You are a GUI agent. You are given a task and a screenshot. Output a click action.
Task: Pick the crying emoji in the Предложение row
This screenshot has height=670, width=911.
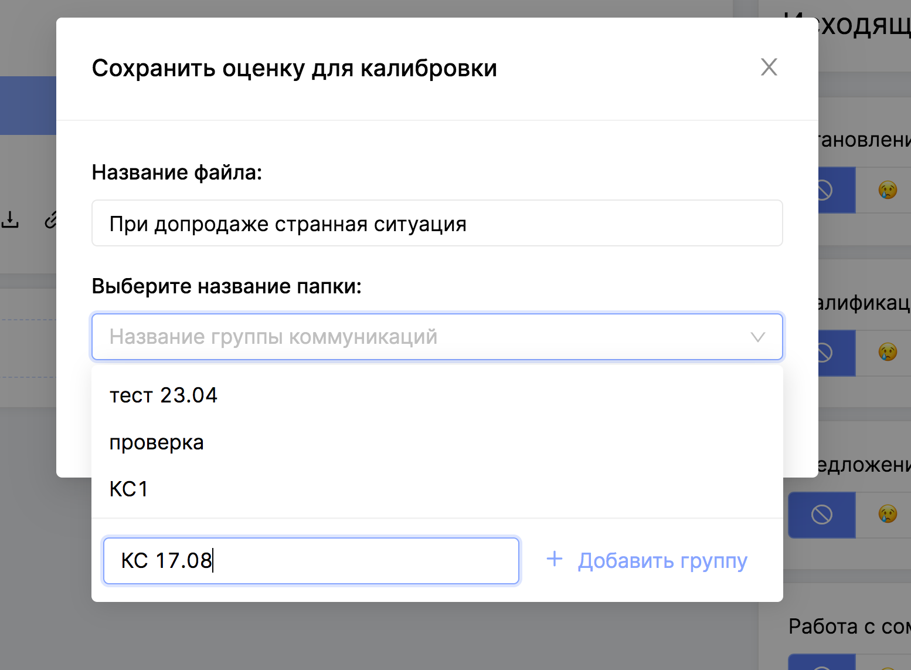[888, 515]
